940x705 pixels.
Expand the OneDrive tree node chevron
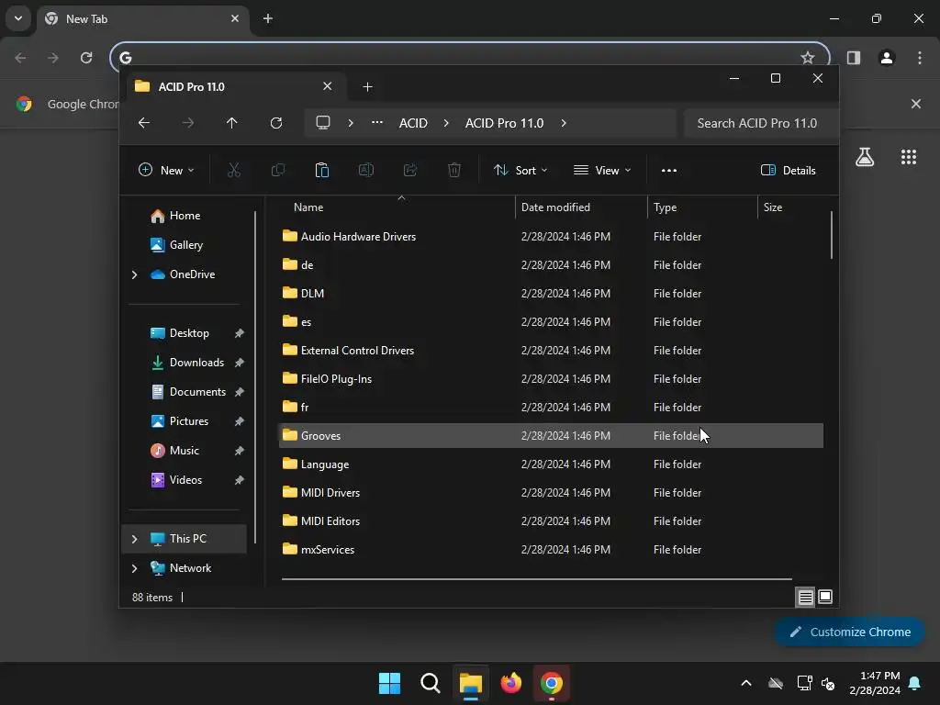[x=134, y=274]
